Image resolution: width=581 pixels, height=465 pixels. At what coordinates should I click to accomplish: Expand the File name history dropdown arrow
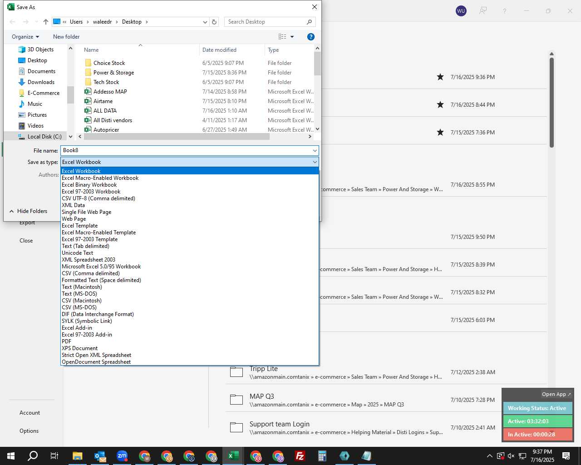pyautogui.click(x=315, y=150)
